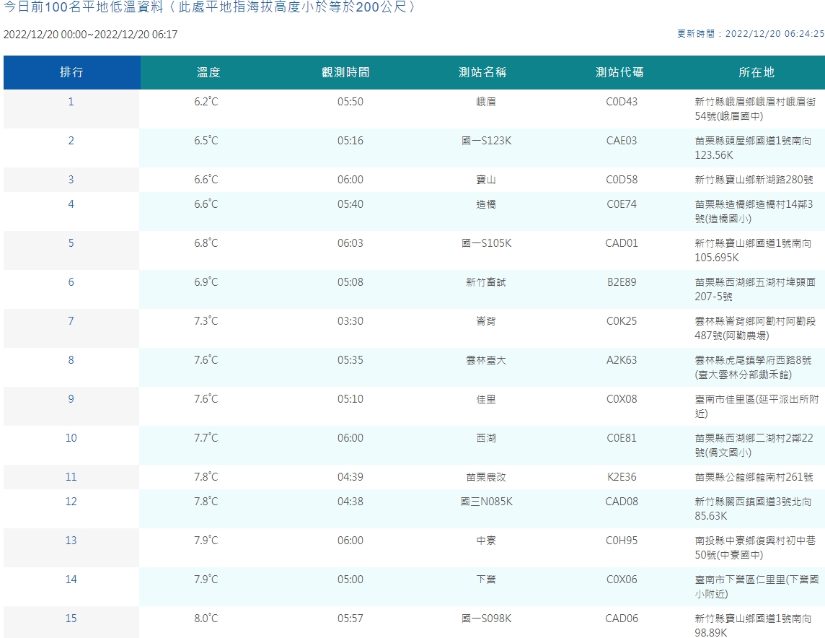This screenshot has height=638, width=825.
Task: Click observation time 06:03
Action: (x=350, y=243)
